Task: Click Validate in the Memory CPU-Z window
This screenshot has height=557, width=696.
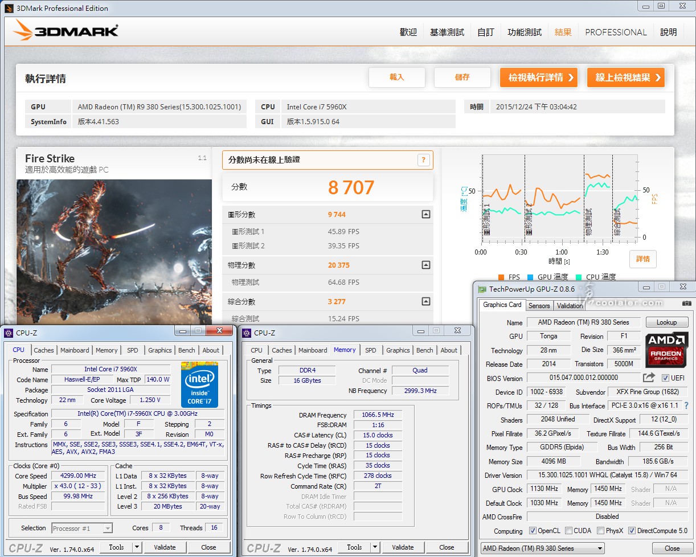Action: [x=403, y=547]
